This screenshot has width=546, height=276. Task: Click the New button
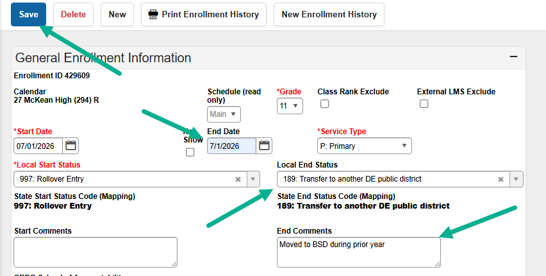click(117, 14)
